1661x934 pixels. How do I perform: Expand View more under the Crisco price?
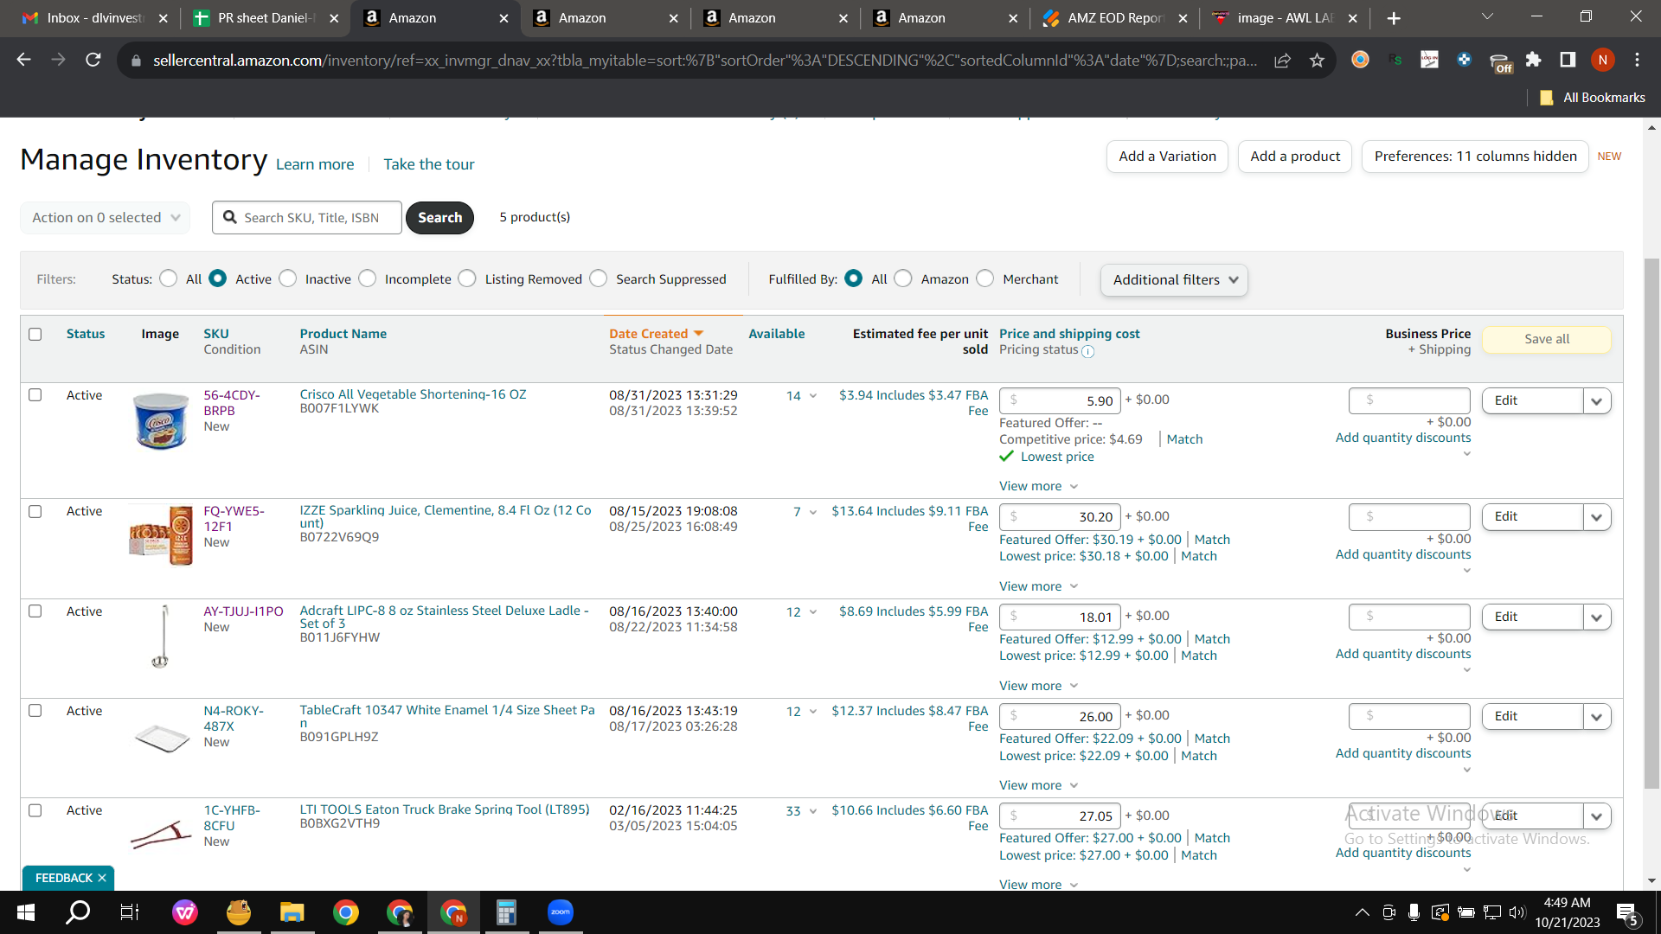click(1038, 486)
